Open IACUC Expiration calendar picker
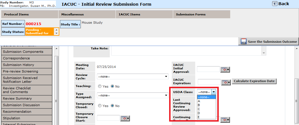The height and width of the screenshot is (125, 299). (x=226, y=82)
